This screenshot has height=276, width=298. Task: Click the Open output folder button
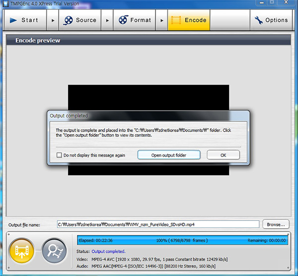pyautogui.click(x=169, y=155)
